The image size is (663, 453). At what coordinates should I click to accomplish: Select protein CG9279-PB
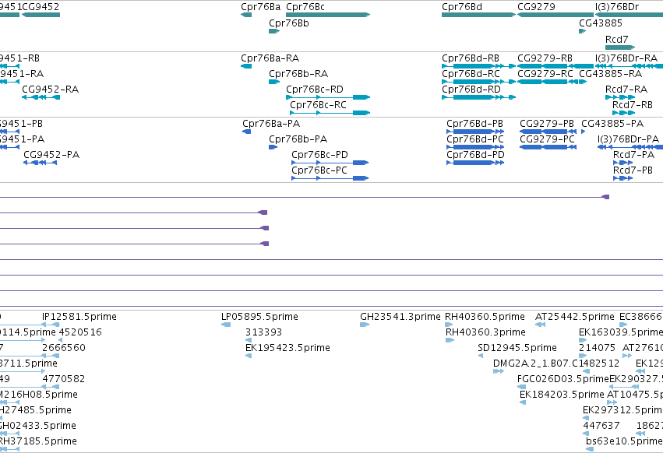[x=548, y=132]
